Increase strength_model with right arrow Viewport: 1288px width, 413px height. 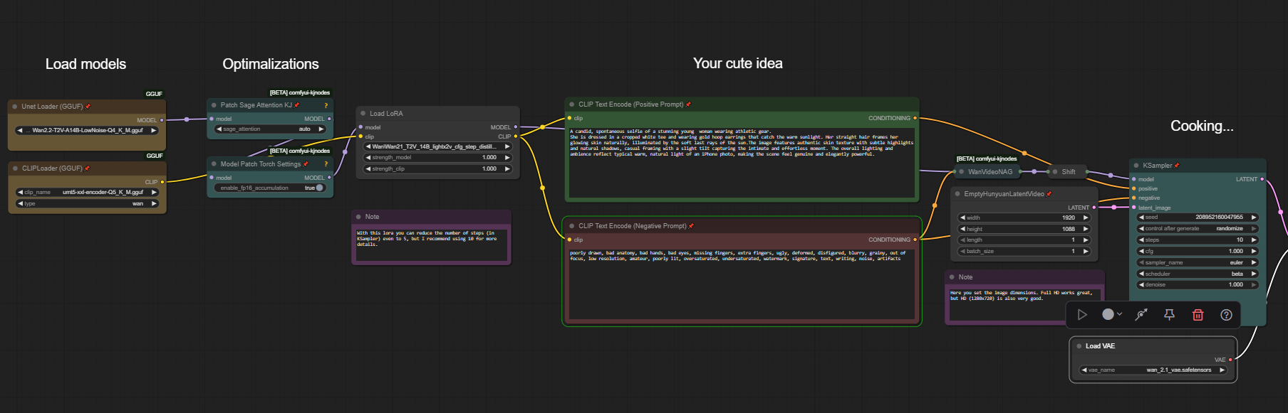coord(507,158)
